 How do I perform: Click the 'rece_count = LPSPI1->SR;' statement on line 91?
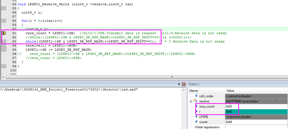point(50,33)
